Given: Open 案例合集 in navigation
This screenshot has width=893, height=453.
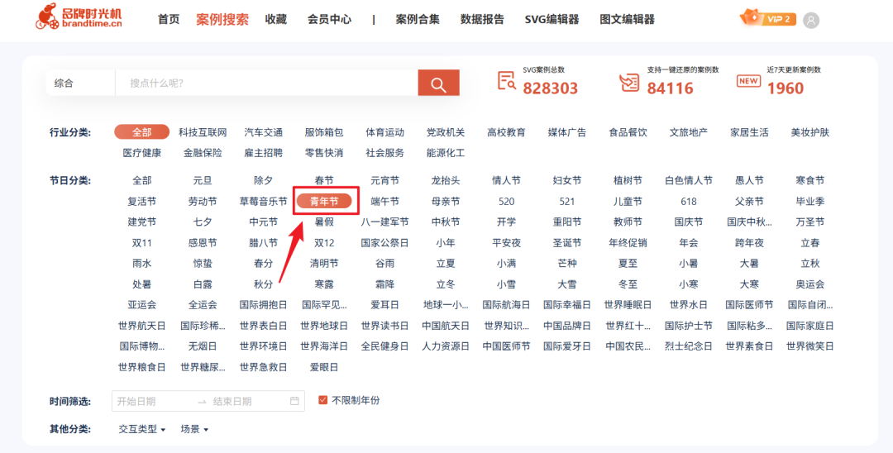Looking at the screenshot, I should pos(418,19).
